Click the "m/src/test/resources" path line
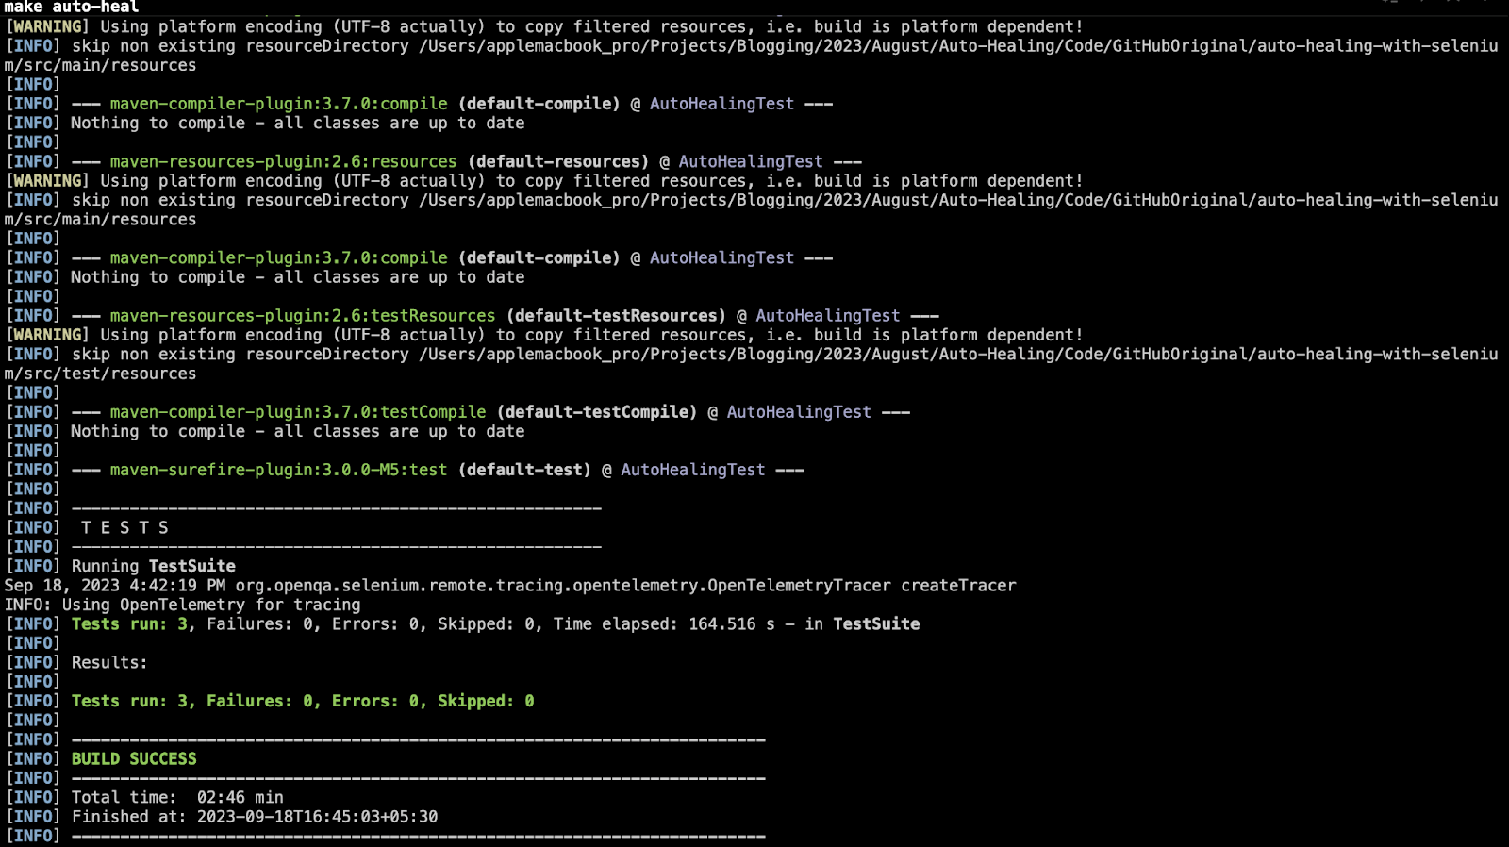Screen dimensions: 1509x847 [101, 374]
